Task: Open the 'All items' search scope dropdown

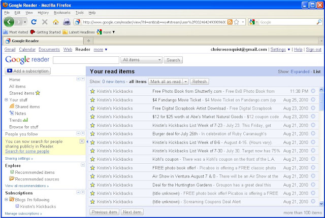Action: (141, 60)
